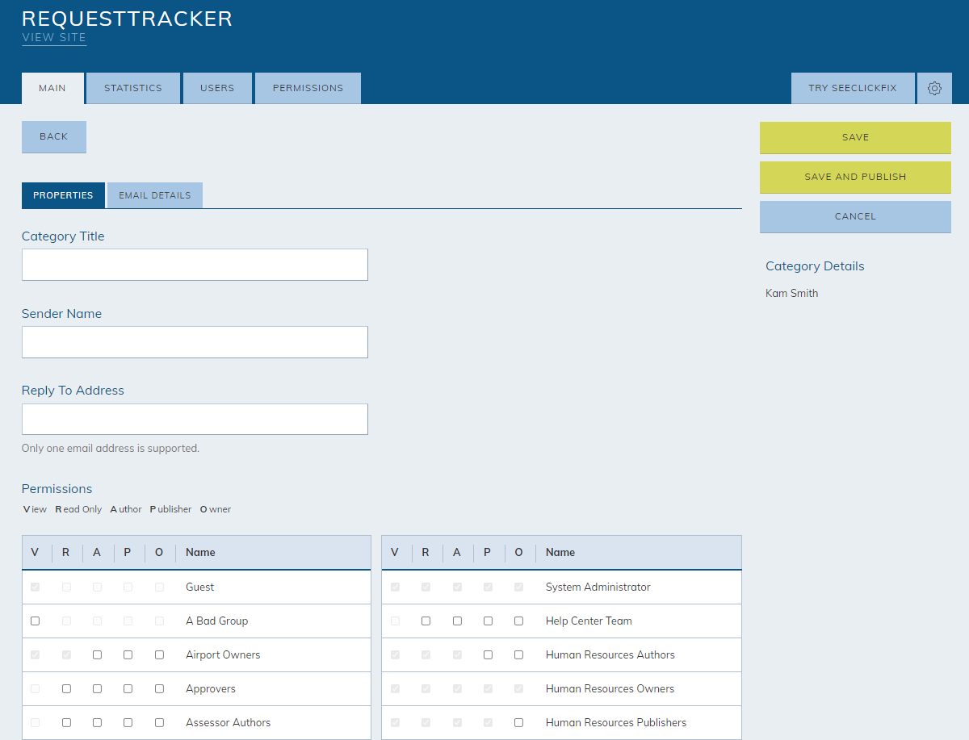Check Publisher for Assessor Authors
Image resolution: width=969 pixels, height=740 pixels.
coord(128,723)
